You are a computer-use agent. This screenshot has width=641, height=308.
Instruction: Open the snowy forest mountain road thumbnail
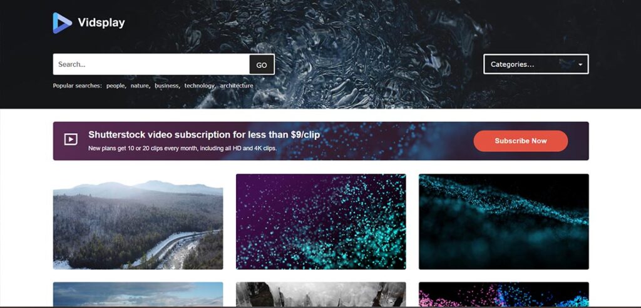(x=138, y=222)
